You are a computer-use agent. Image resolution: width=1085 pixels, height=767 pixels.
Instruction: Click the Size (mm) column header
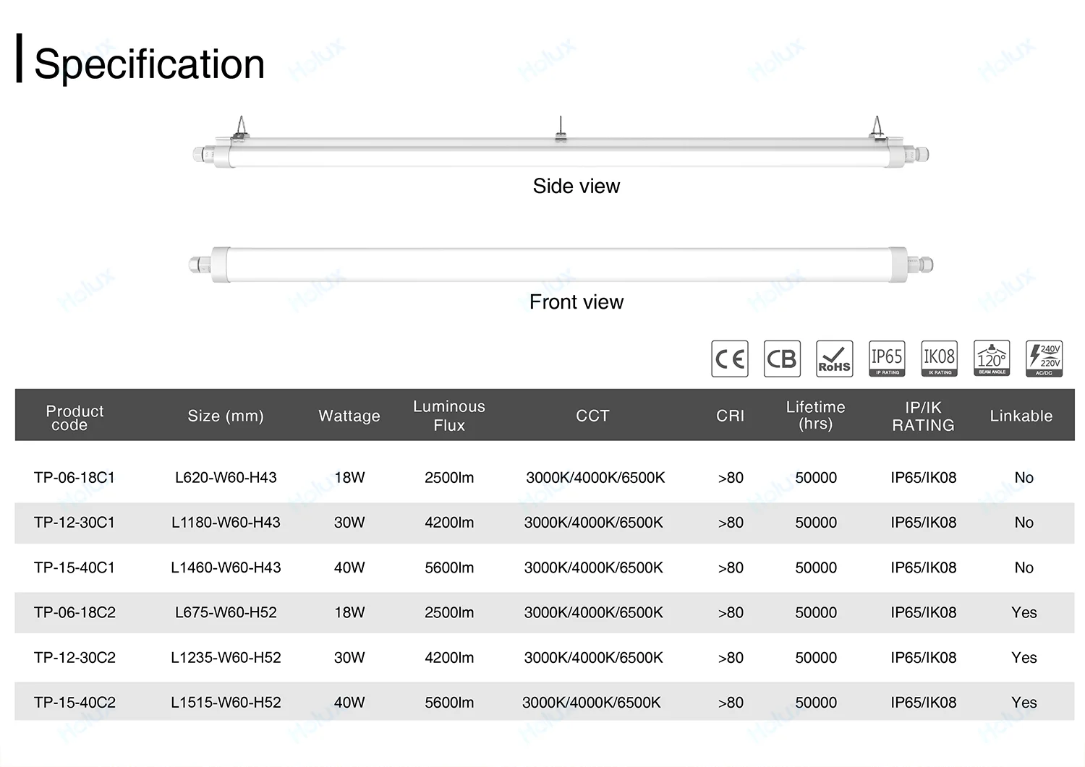(226, 416)
